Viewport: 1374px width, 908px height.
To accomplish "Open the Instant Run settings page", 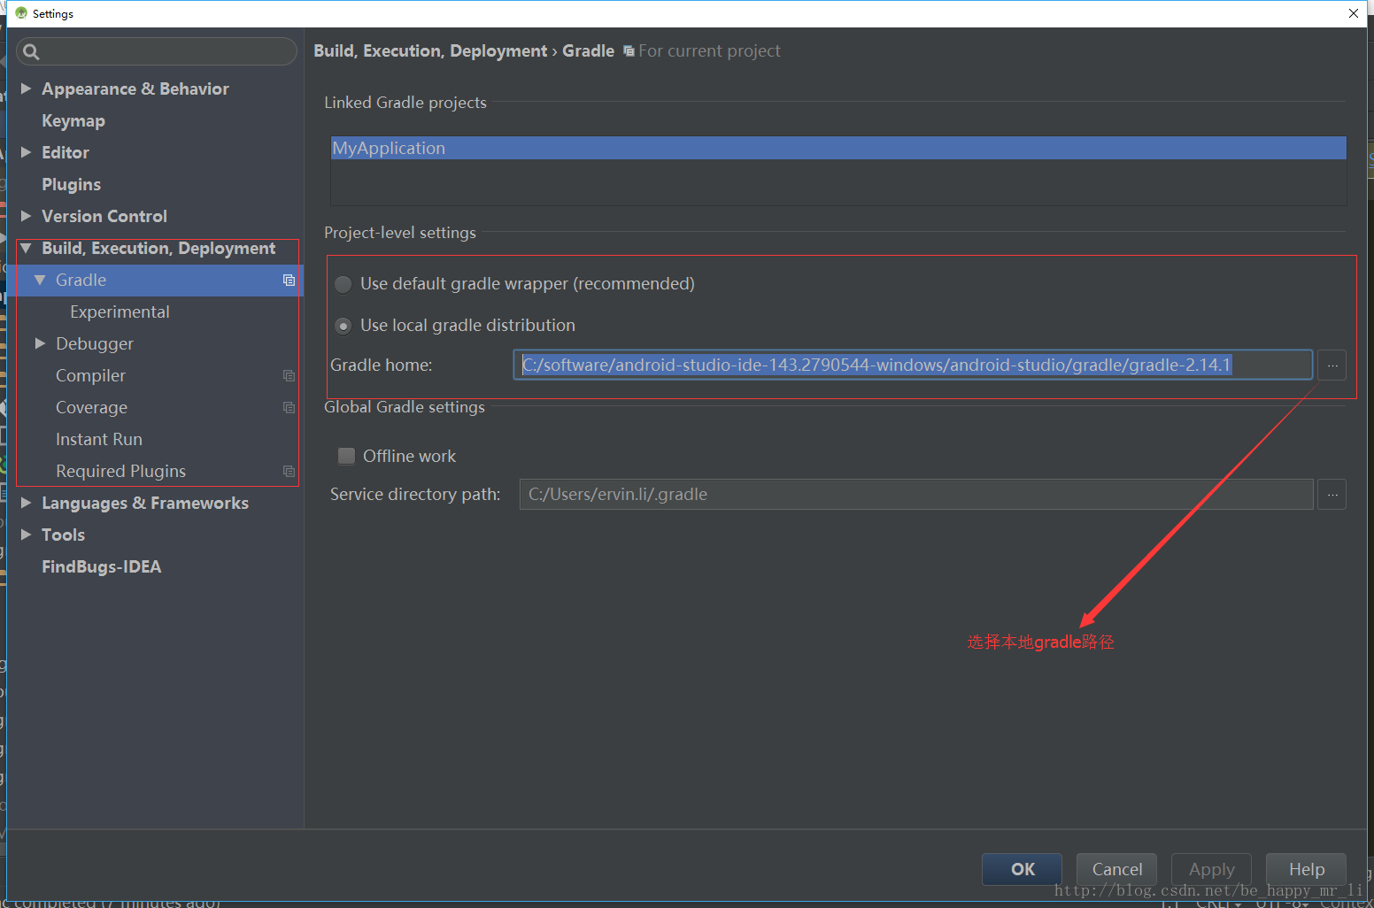I will pyautogui.click(x=99, y=439).
